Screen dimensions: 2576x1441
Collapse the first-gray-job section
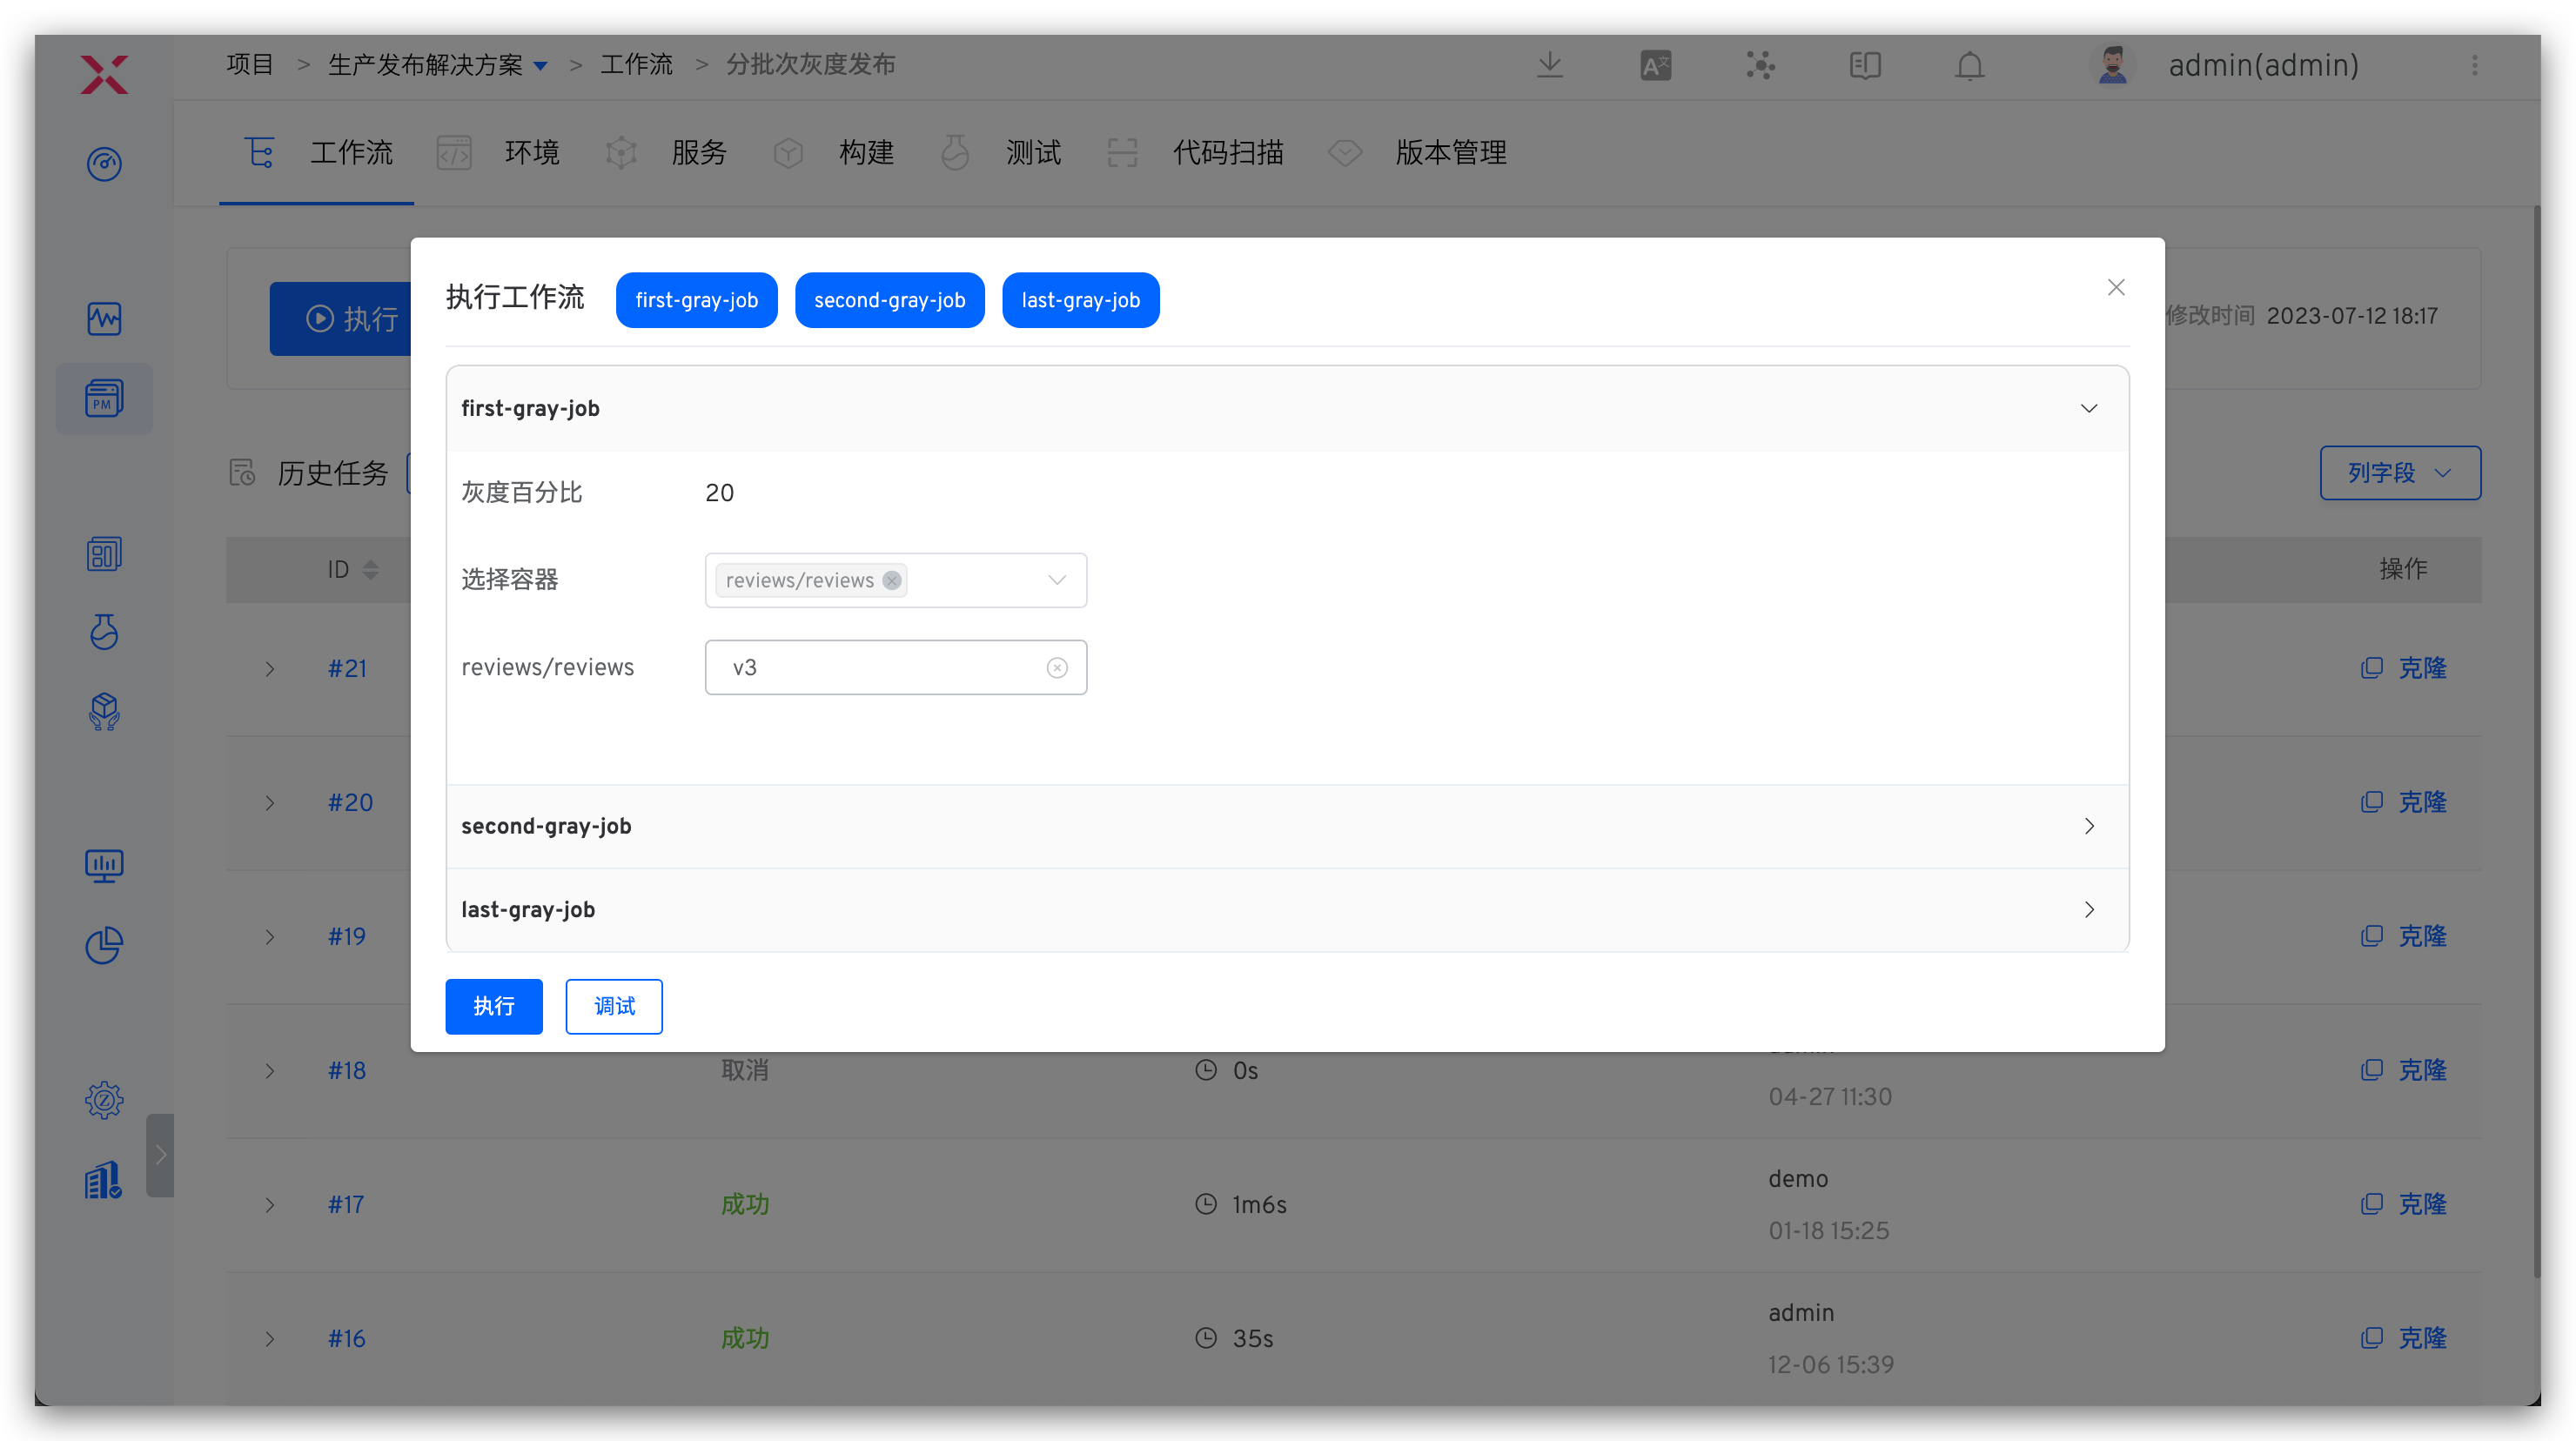pos(2089,408)
